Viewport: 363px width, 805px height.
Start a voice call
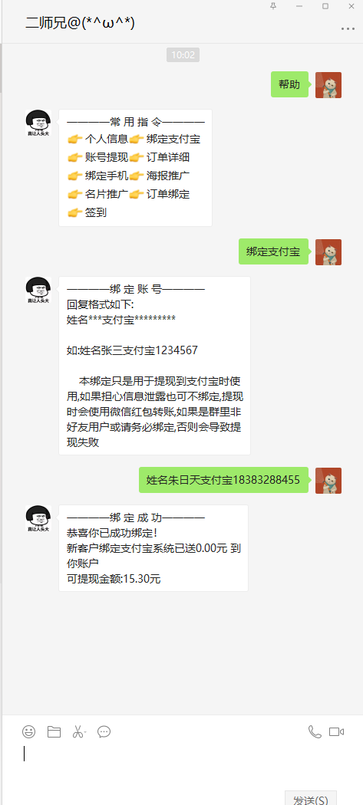pos(315,731)
